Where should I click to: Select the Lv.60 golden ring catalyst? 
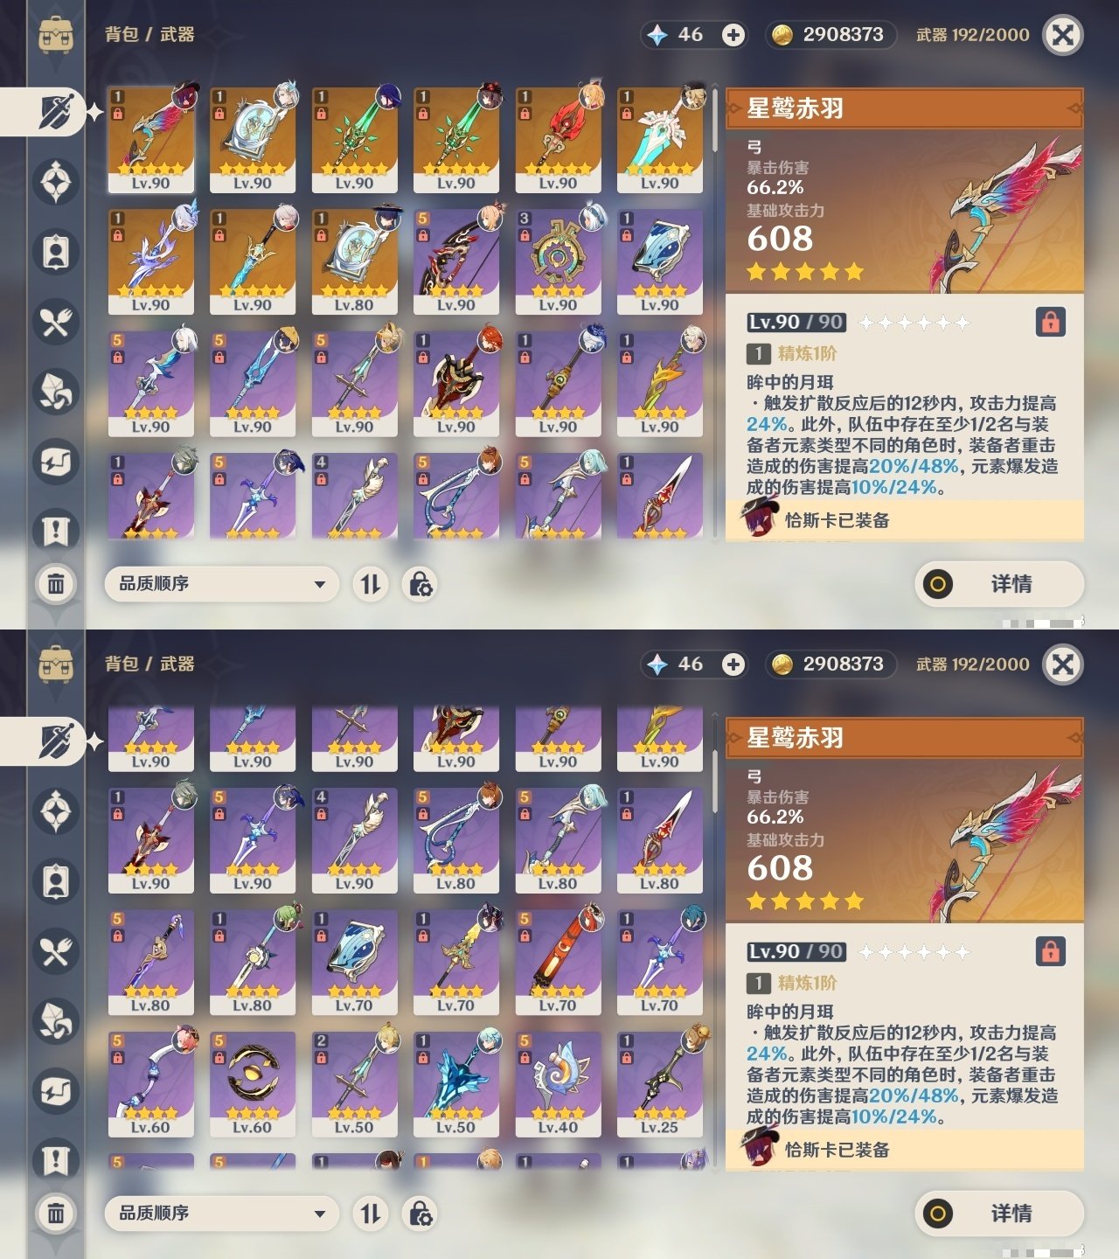[252, 1084]
